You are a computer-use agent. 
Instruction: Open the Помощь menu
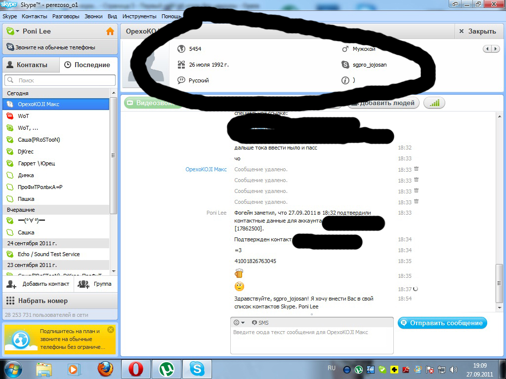[171, 16]
